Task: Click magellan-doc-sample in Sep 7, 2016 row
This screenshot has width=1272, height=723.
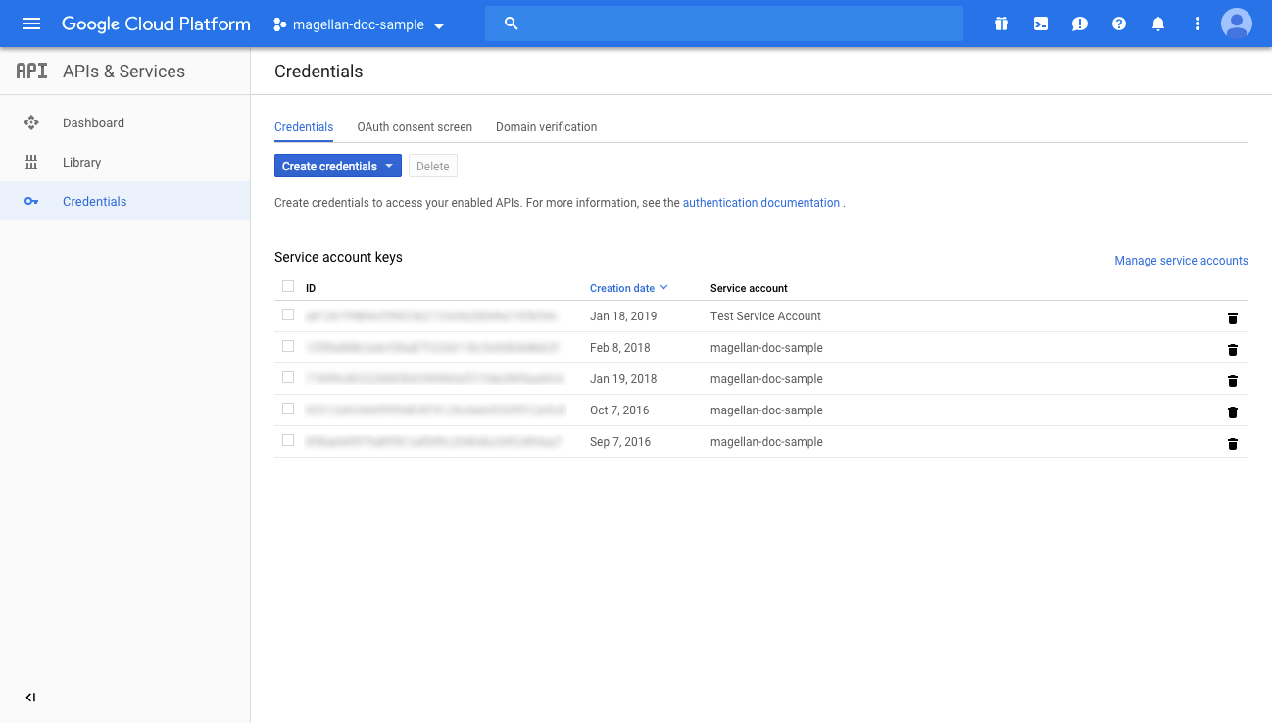Action: point(766,442)
